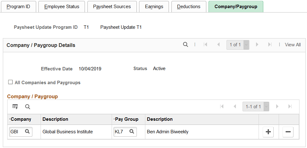Click next row arrow in Details header
Image resolution: width=307 pixels, height=148 pixels.
tap(257, 45)
